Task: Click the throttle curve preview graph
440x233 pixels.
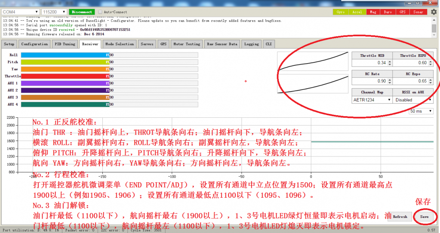Action: [313, 61]
